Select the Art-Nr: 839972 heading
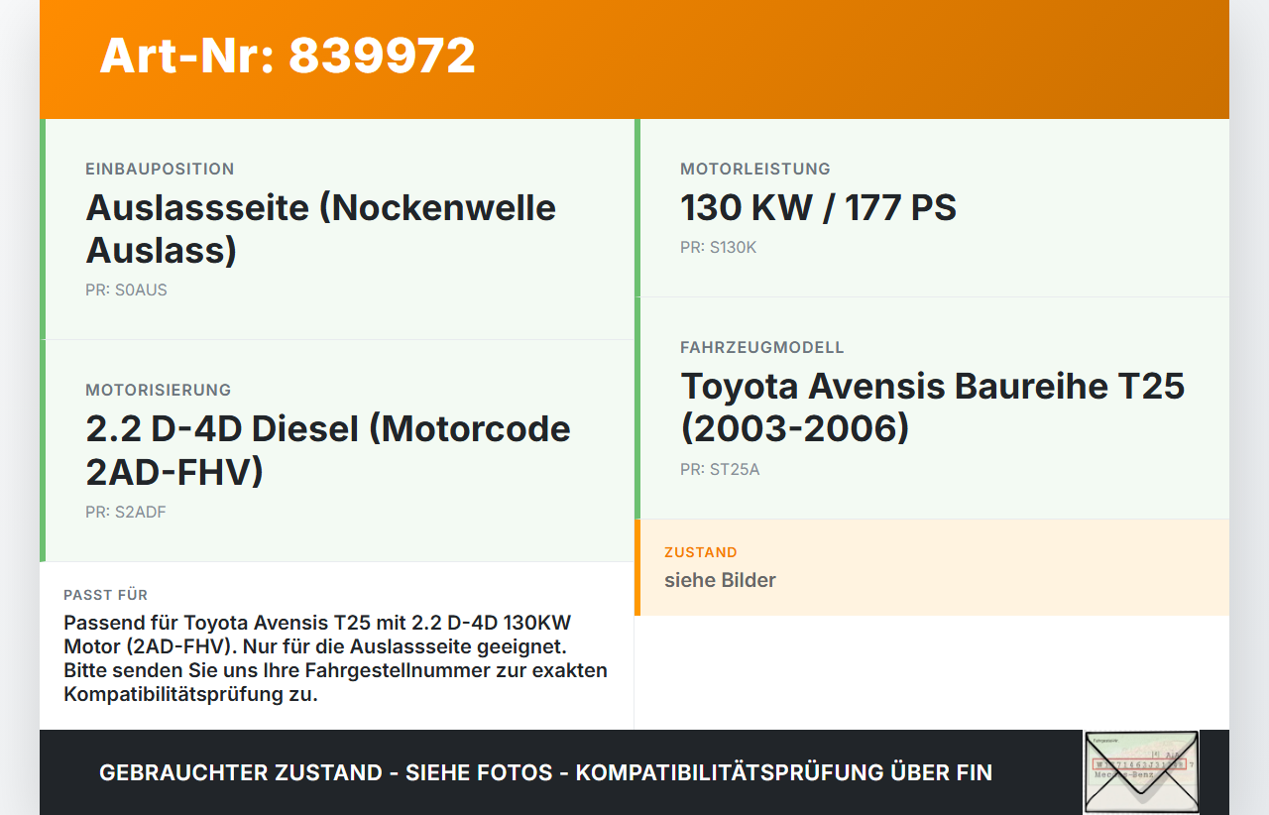The height and width of the screenshot is (815, 1269). pos(288,56)
